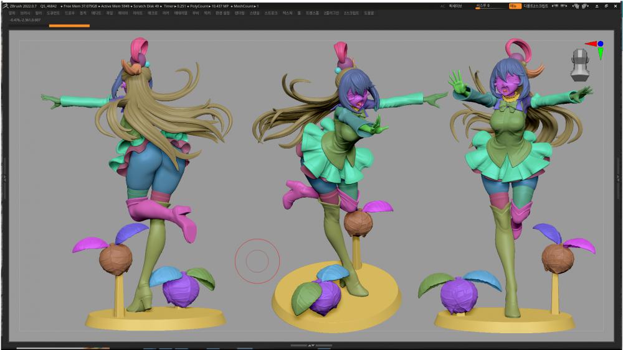Open the Z플러그인 (ZPlugin) menu
The image size is (623, 350).
331,13
